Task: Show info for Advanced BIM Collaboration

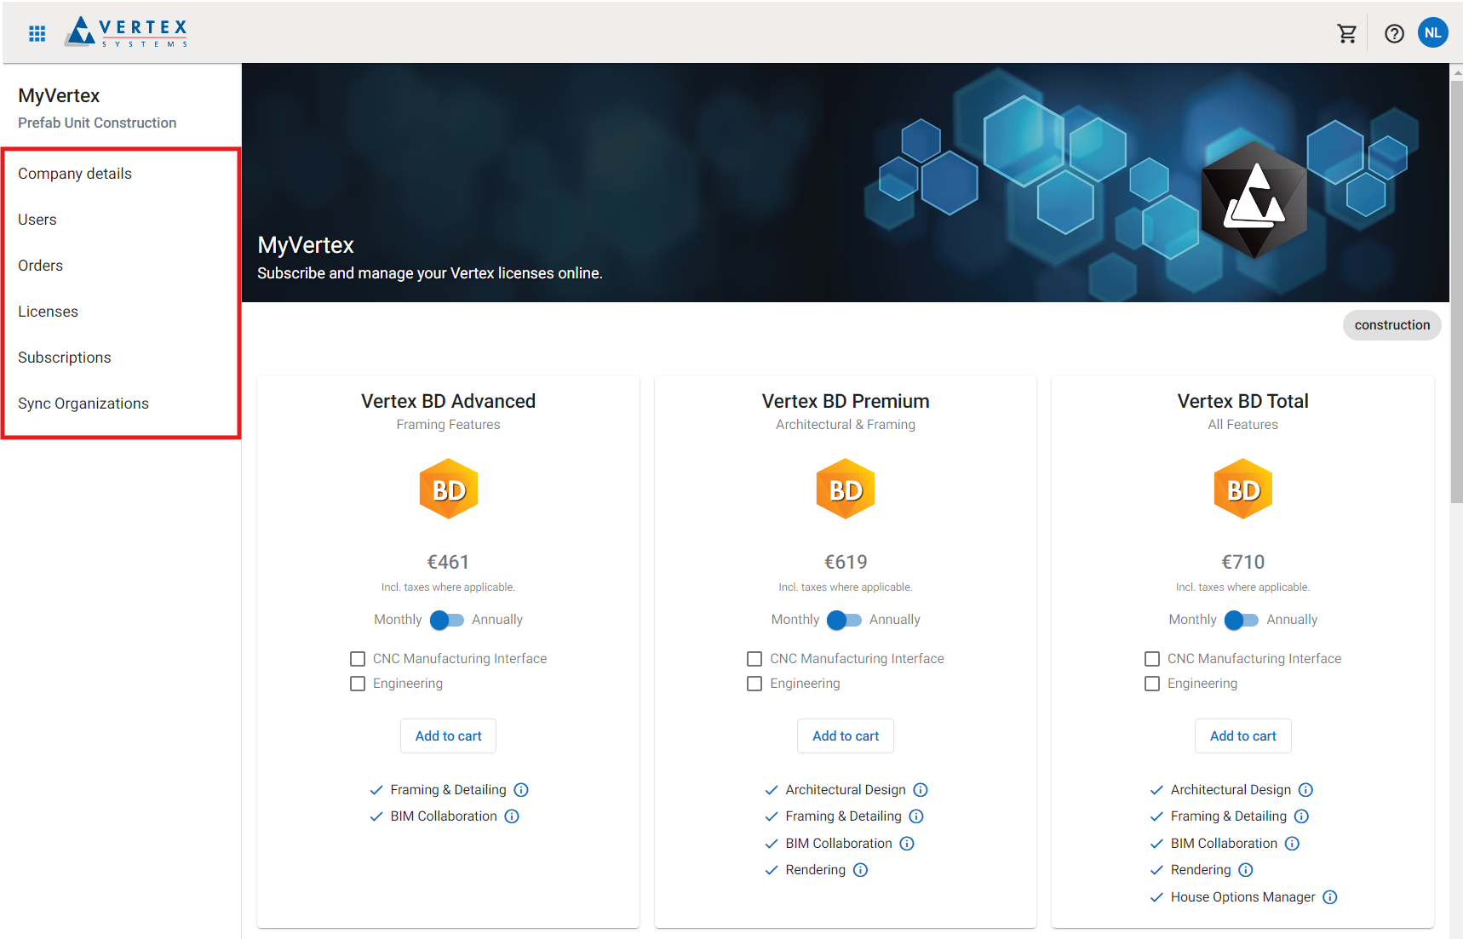Action: pos(512,816)
